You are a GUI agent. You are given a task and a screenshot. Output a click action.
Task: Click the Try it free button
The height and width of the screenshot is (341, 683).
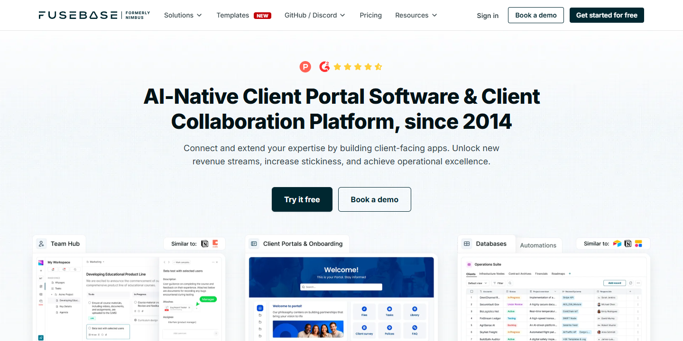tap(302, 199)
